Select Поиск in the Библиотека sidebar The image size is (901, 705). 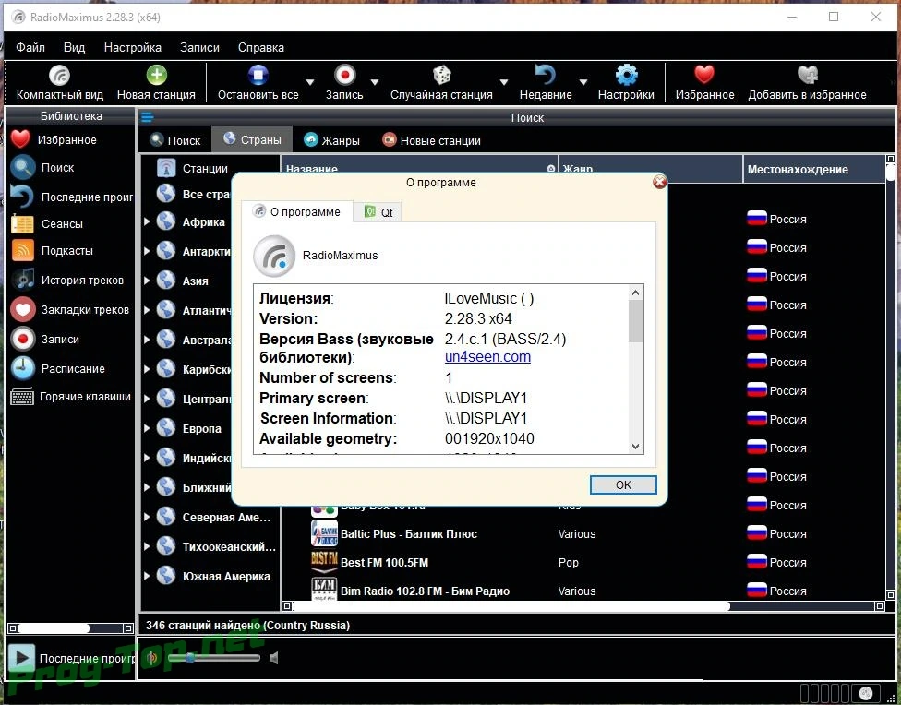click(42, 167)
